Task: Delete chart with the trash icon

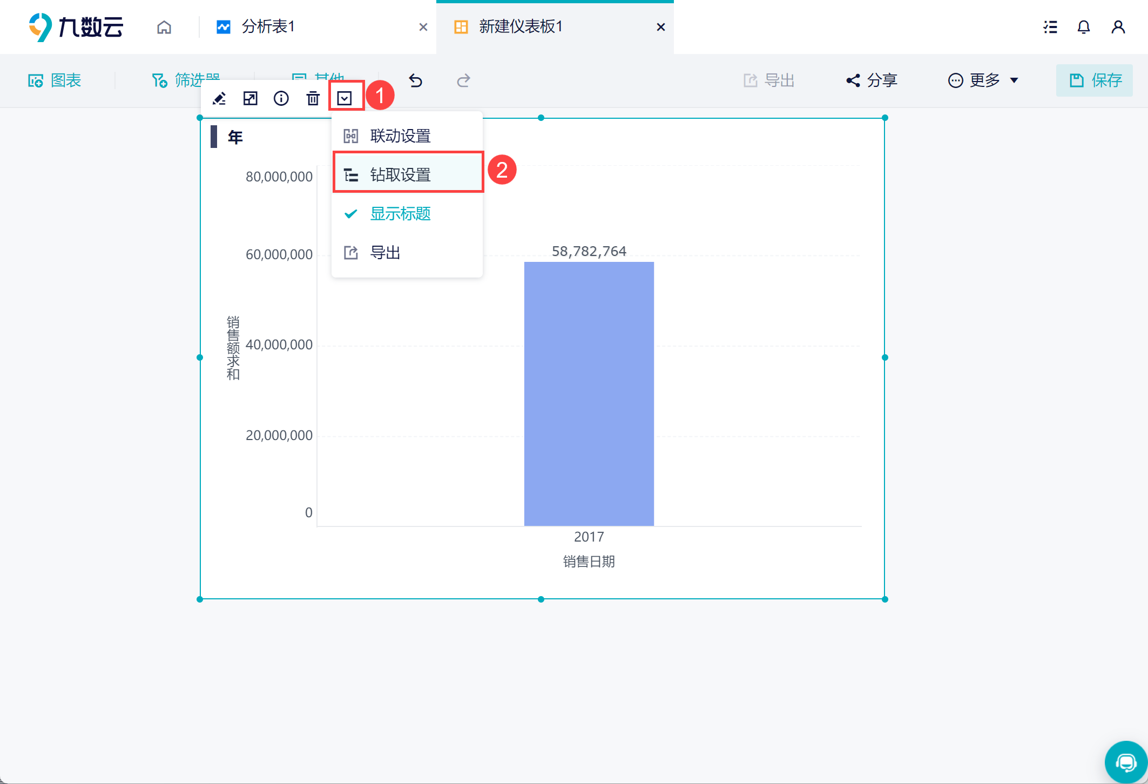Action: coord(313,98)
